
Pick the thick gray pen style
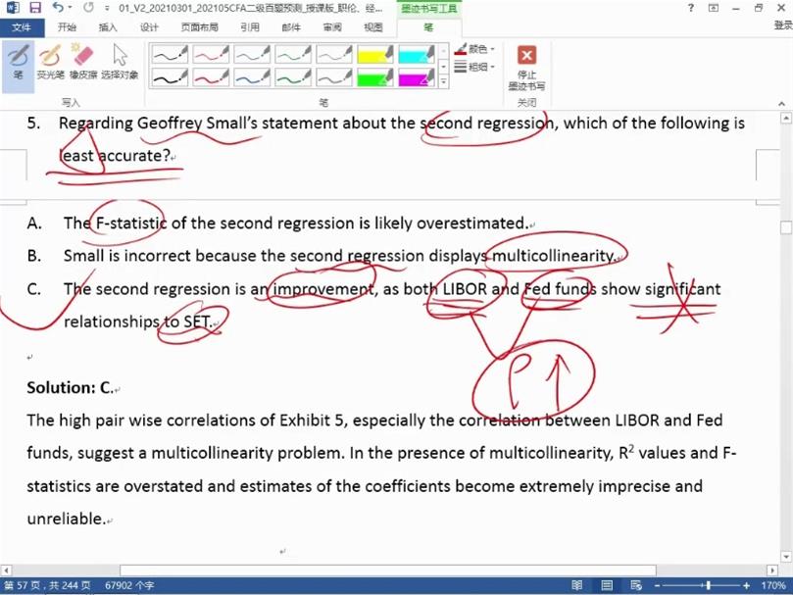(x=334, y=77)
